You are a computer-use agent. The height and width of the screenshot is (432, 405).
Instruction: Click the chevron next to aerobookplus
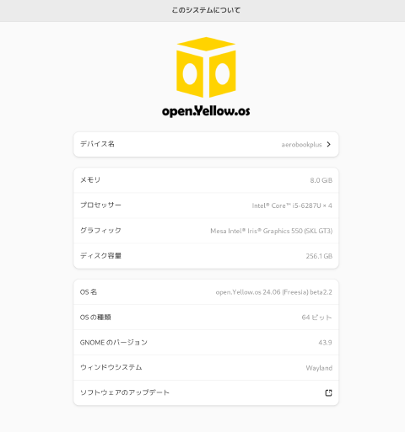point(328,144)
